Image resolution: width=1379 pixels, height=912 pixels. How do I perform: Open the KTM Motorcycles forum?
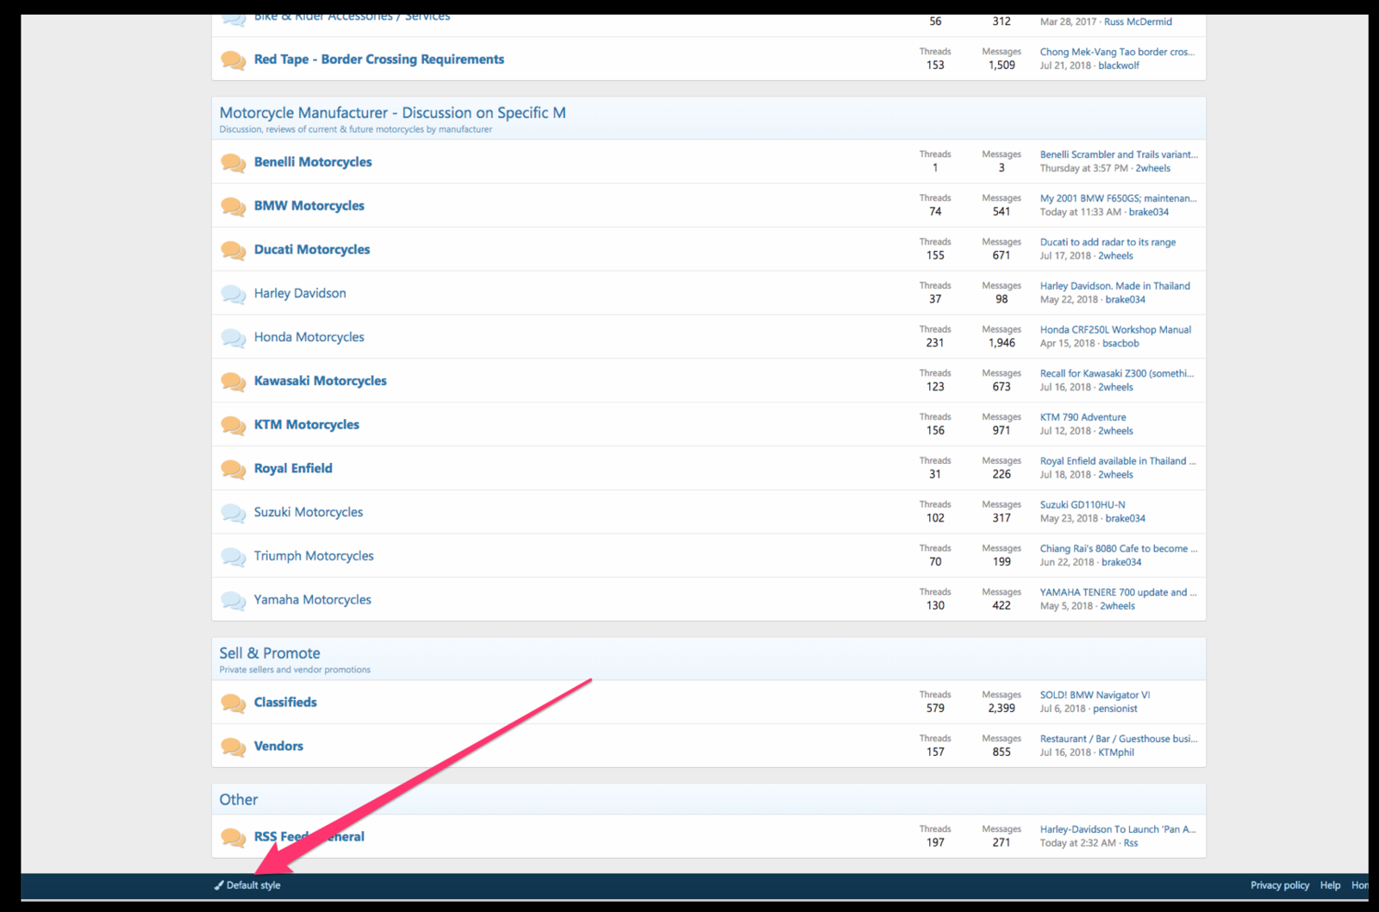[x=307, y=425]
